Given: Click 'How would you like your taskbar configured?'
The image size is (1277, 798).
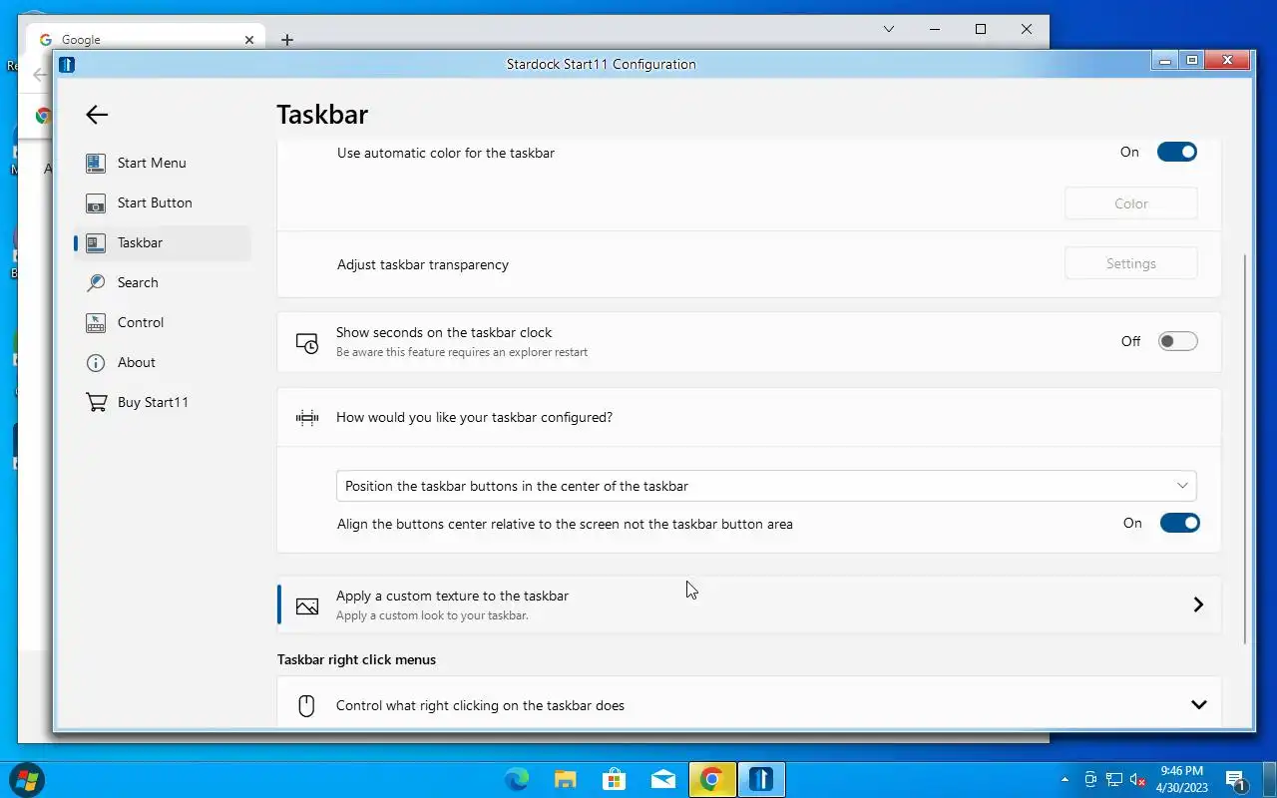Looking at the screenshot, I should point(474,417).
